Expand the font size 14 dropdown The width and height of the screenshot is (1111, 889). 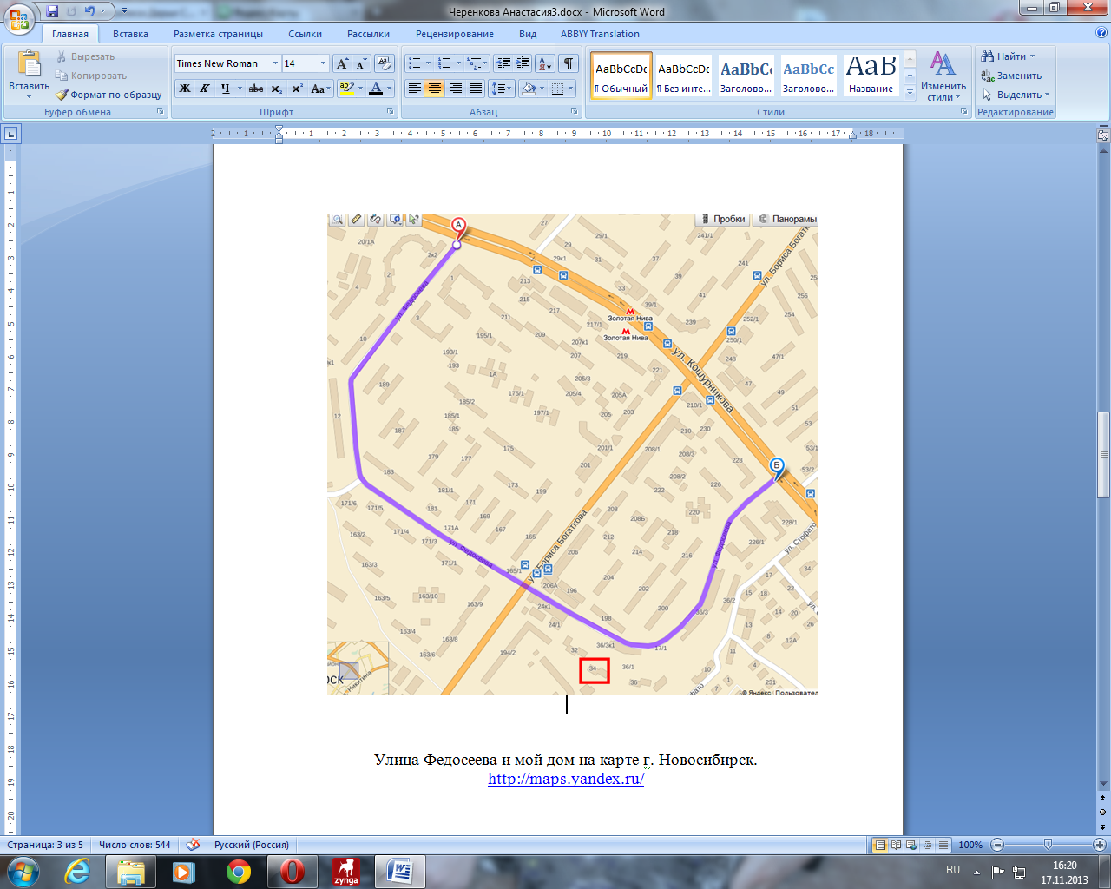point(323,63)
